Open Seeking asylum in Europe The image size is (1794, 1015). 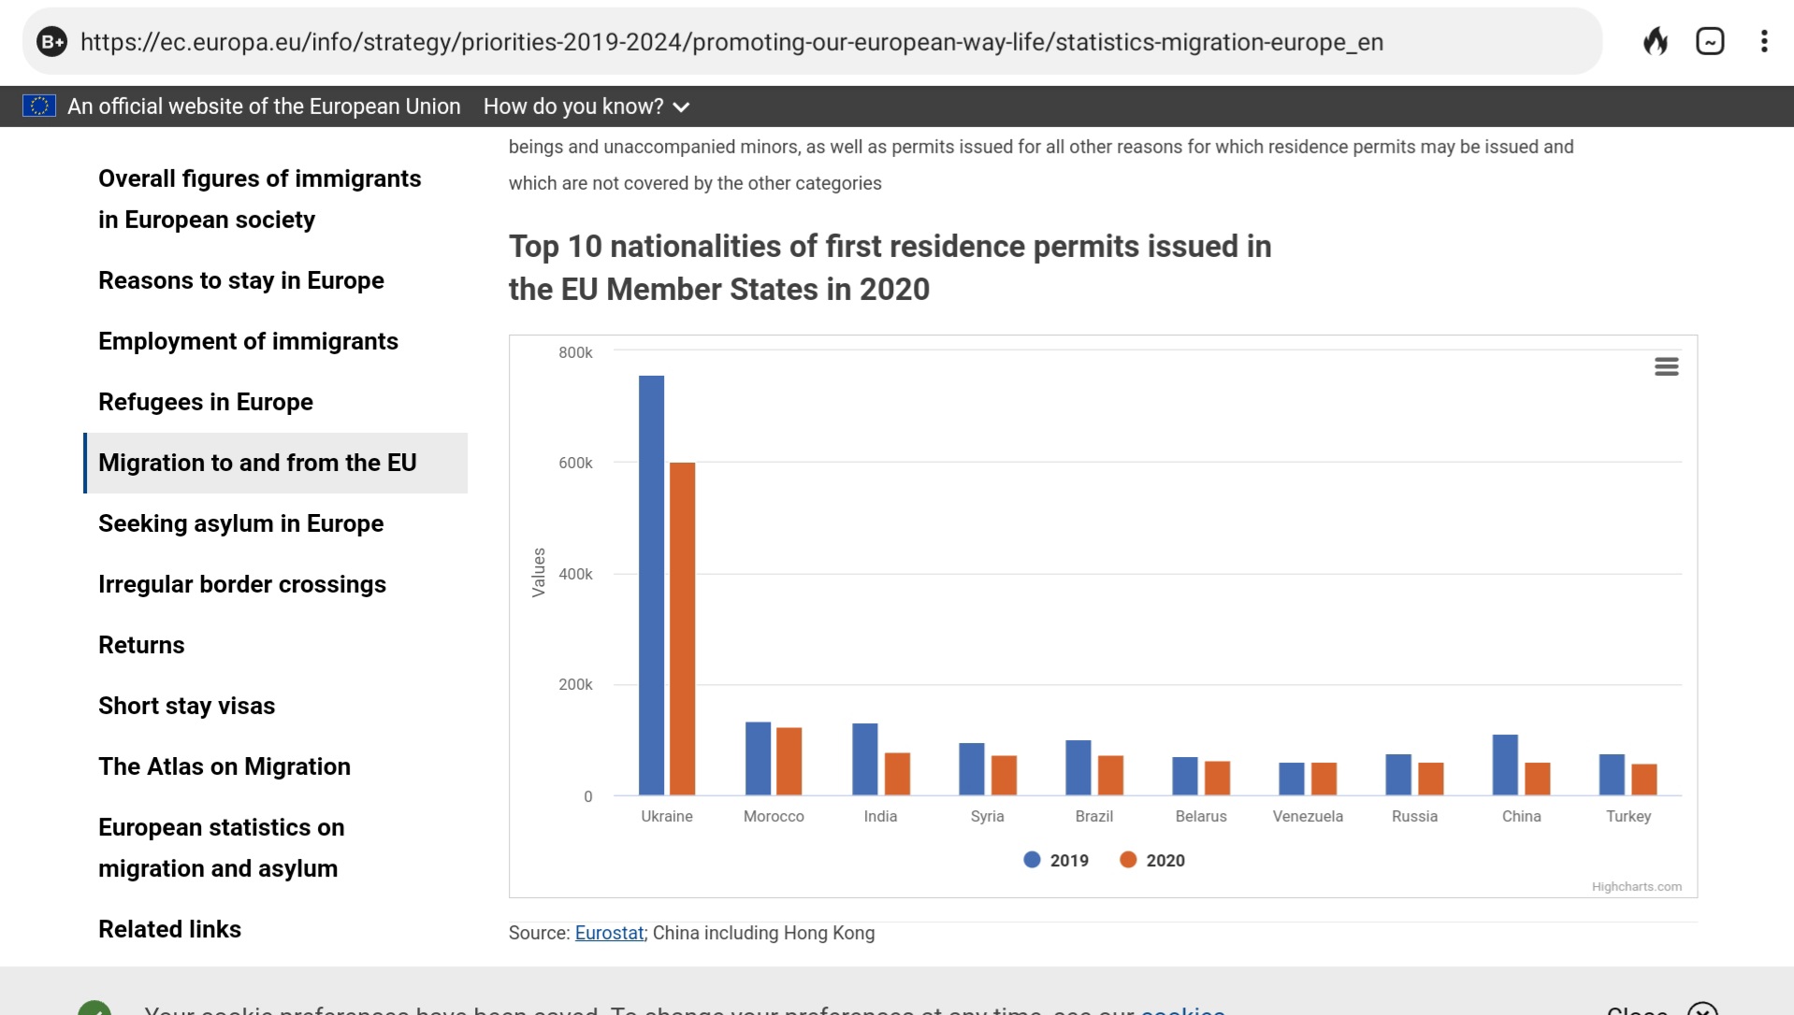tap(240, 523)
